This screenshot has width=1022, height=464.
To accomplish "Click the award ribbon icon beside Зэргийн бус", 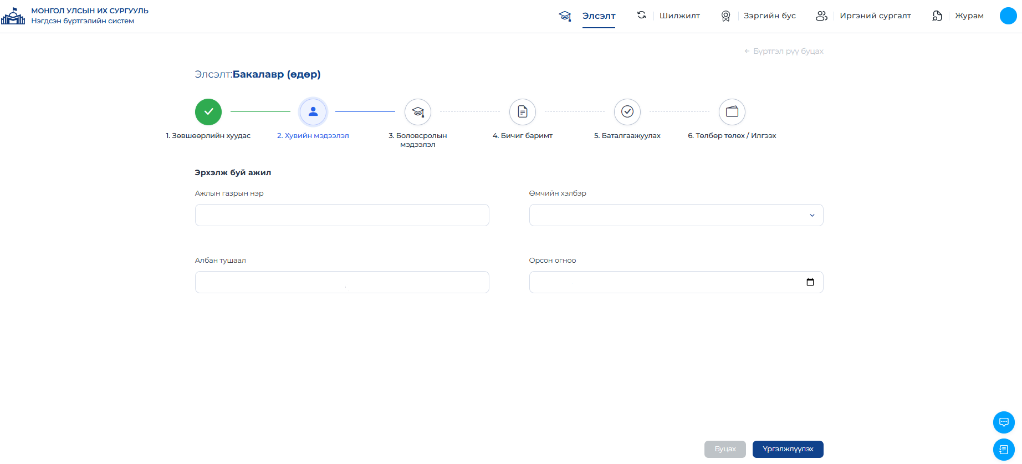I will [x=725, y=16].
